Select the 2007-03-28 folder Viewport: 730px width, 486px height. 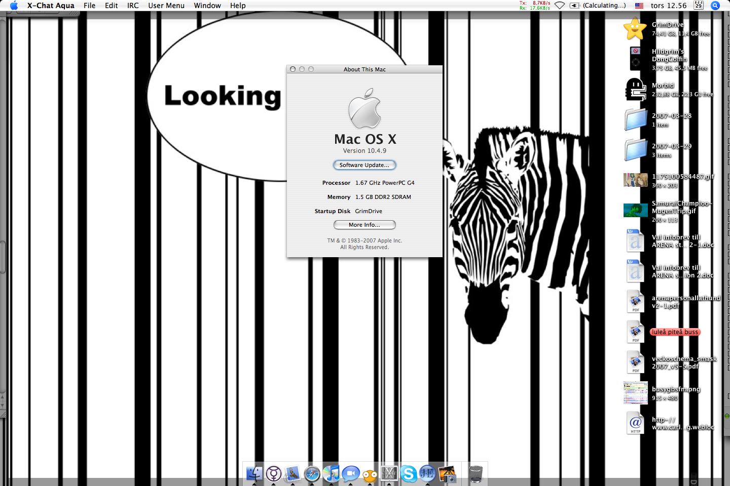[636, 120]
